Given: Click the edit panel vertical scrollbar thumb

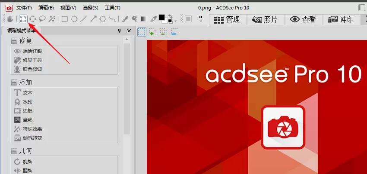Looking at the screenshot, I should [127, 89].
